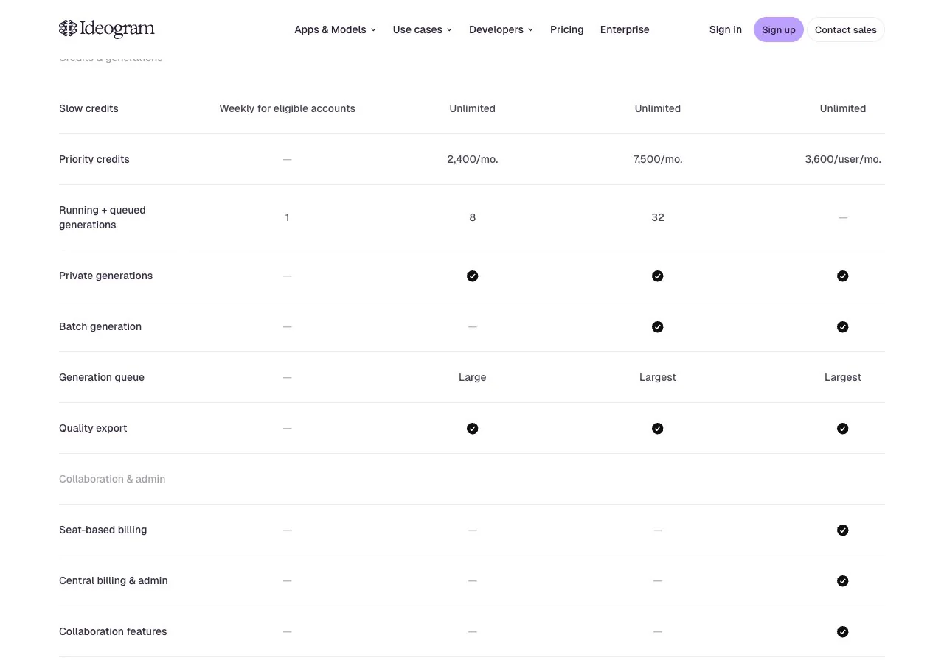Open the Enterprise nav item
The image size is (944, 663).
[x=625, y=29]
